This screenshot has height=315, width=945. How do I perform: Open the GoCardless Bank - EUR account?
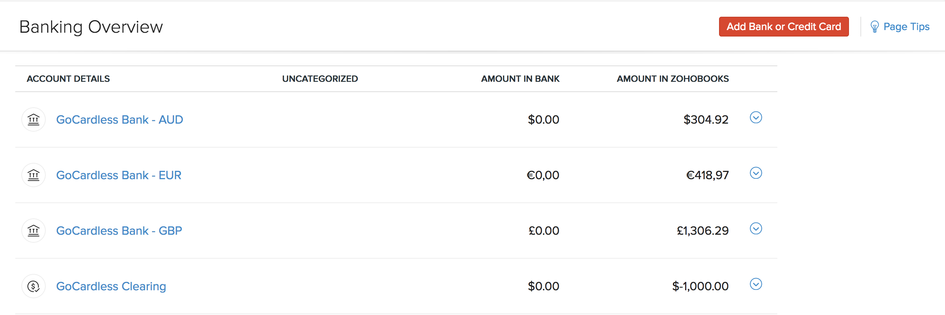[119, 175]
